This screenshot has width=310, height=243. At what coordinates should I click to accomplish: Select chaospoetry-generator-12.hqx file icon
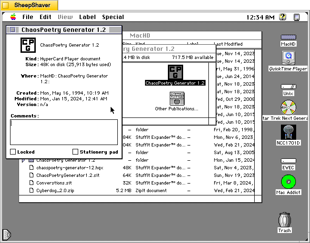click(x=31, y=168)
